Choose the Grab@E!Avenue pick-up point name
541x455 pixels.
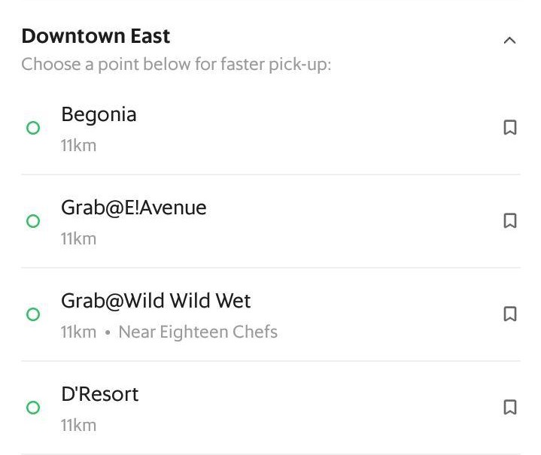[133, 208]
